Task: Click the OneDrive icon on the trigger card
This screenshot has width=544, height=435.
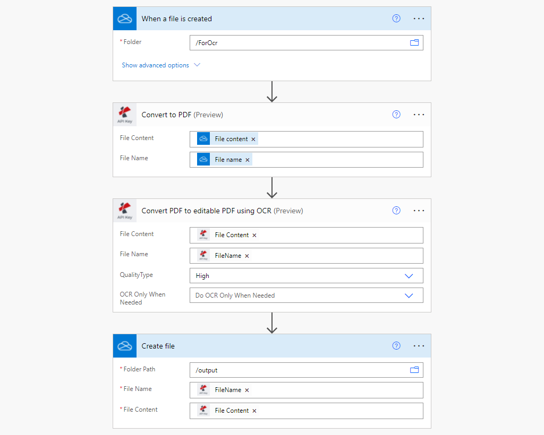Action: click(124, 18)
